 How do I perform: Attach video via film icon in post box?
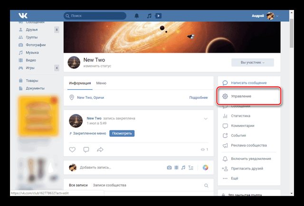tap(176, 168)
